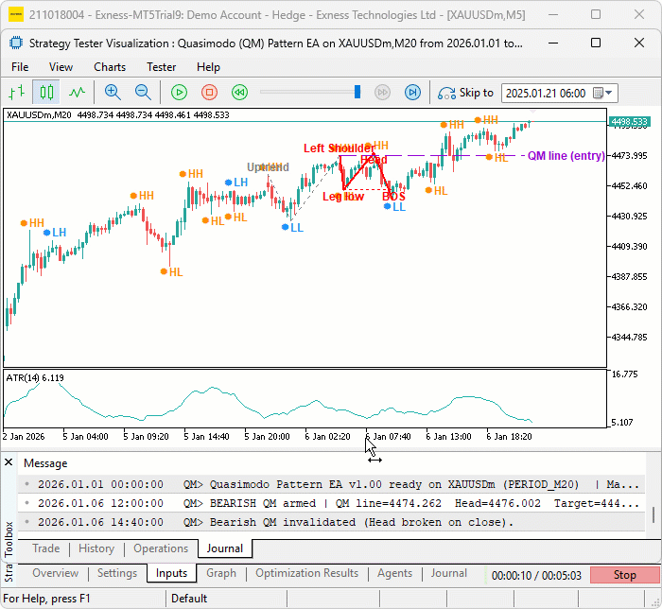Click the 4473.995 price scale label
The height and width of the screenshot is (609, 662).
629,156
